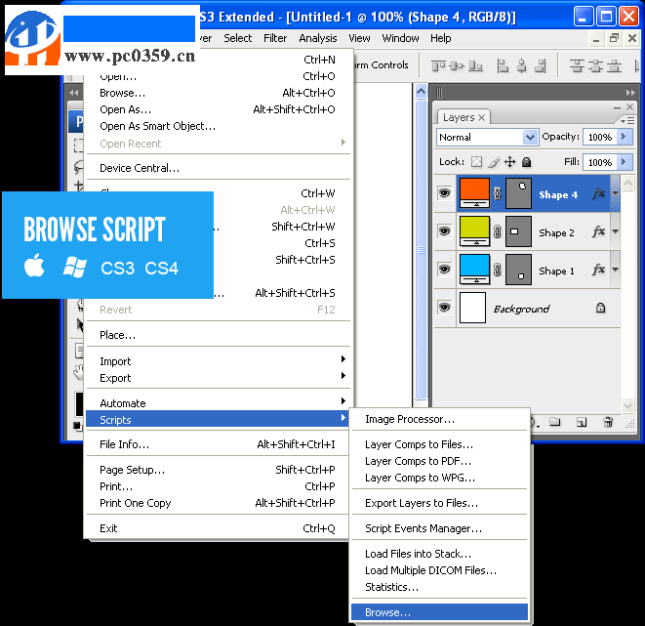Click Align right edges icon

(x=541, y=65)
